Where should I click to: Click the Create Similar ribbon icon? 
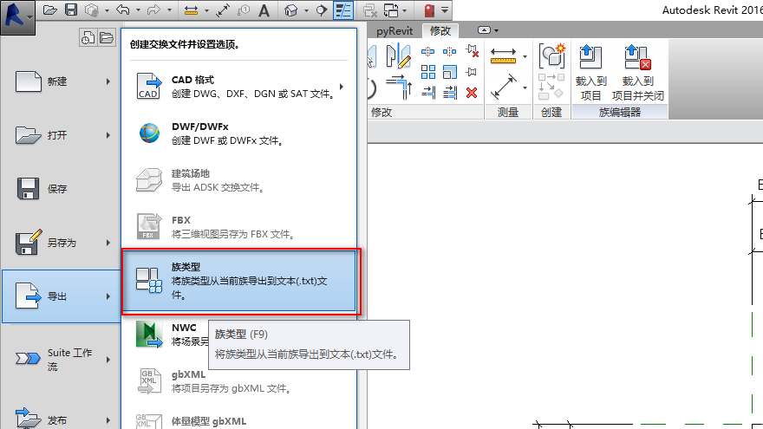pos(551,55)
